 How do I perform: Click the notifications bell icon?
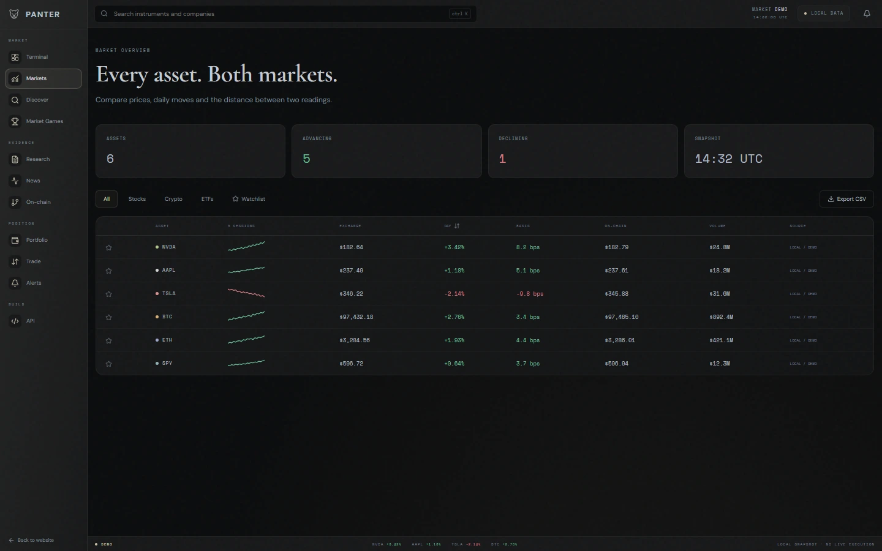coord(867,13)
